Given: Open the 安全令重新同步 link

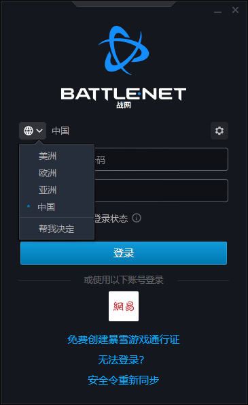Looking at the screenshot, I should coord(124,380).
